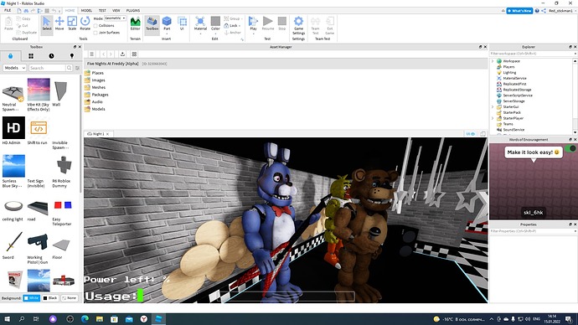This screenshot has height=325, width=578.
Task: Expand the StarterGui tree node
Action: coord(493,107)
